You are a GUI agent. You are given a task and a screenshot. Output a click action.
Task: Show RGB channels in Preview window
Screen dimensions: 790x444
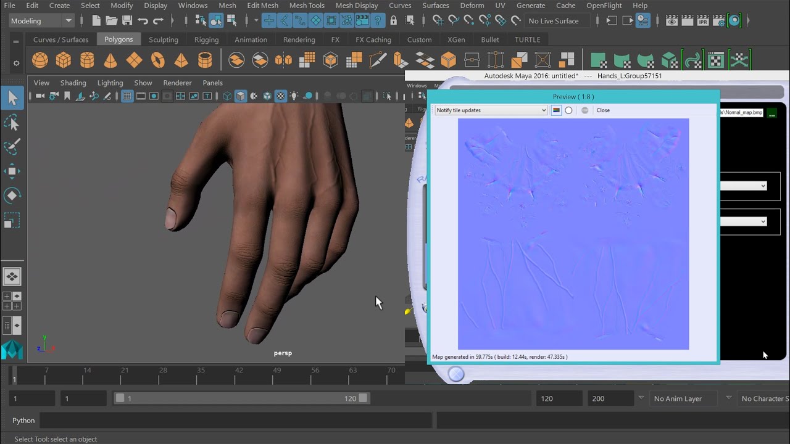click(556, 110)
